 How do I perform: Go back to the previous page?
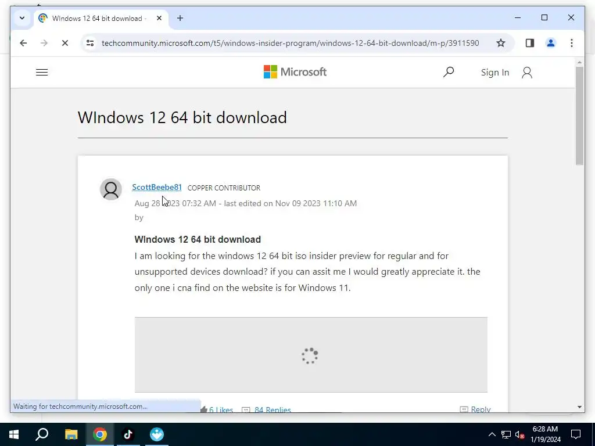[23, 43]
